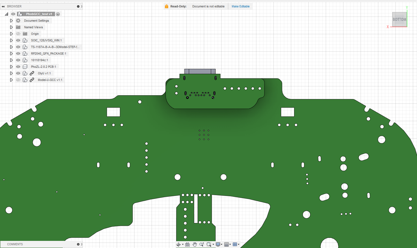
Task: Open the Display Settings monitor icon
Action: (x=218, y=244)
